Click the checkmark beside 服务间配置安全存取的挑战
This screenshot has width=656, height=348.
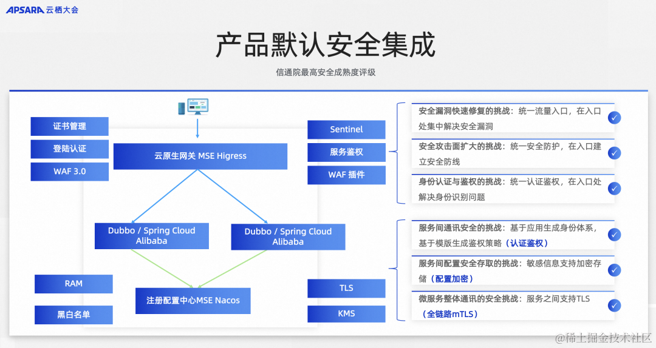[x=614, y=270]
